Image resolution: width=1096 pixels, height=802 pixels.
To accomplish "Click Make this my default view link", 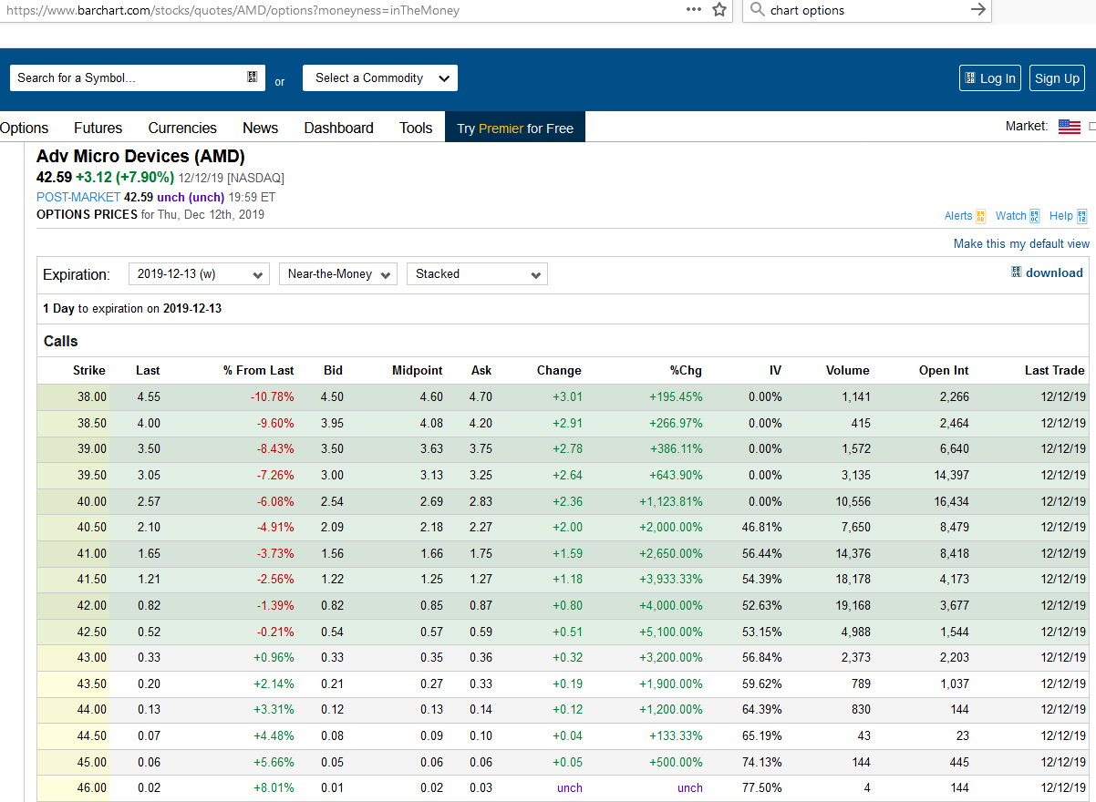I will [1021, 243].
